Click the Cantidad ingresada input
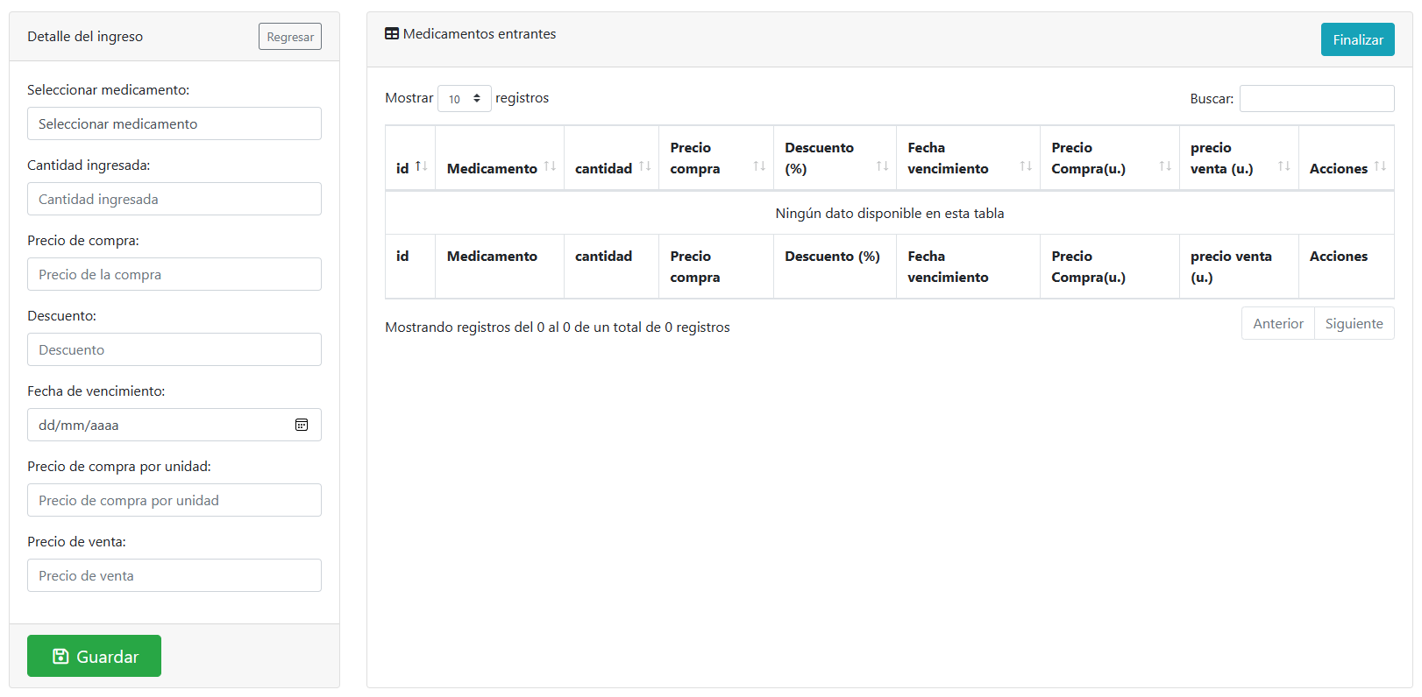The width and height of the screenshot is (1422, 697). 174,199
